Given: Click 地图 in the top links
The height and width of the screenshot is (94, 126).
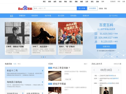Looking at the screenshot, I should click(81, 2).
